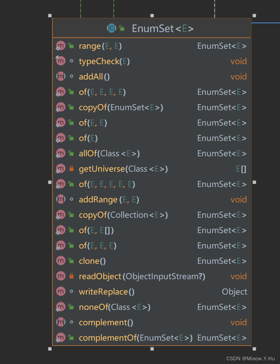Select the complement() method

(x=106, y=323)
